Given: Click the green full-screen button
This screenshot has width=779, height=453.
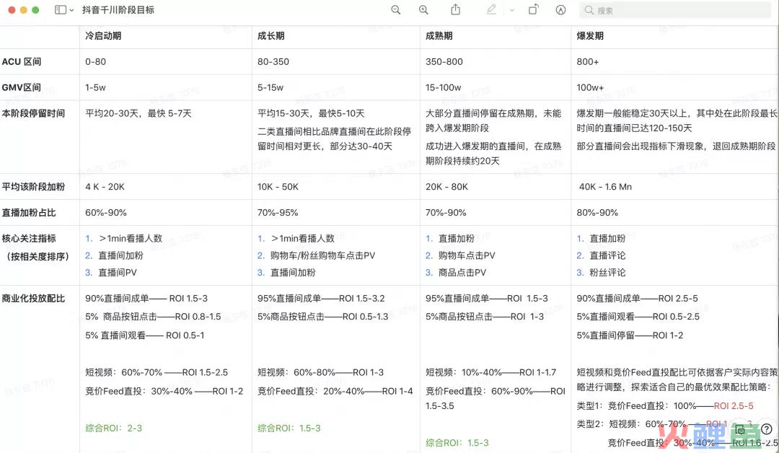Looking at the screenshot, I should [35, 10].
